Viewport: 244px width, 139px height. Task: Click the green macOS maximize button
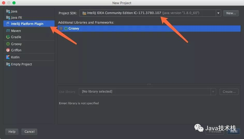click(x=14, y=3)
